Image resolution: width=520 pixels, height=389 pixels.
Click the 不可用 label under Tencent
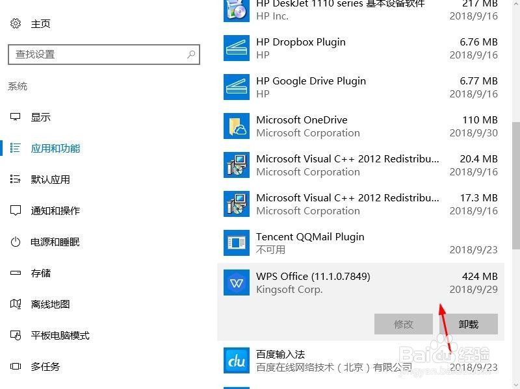pos(270,249)
